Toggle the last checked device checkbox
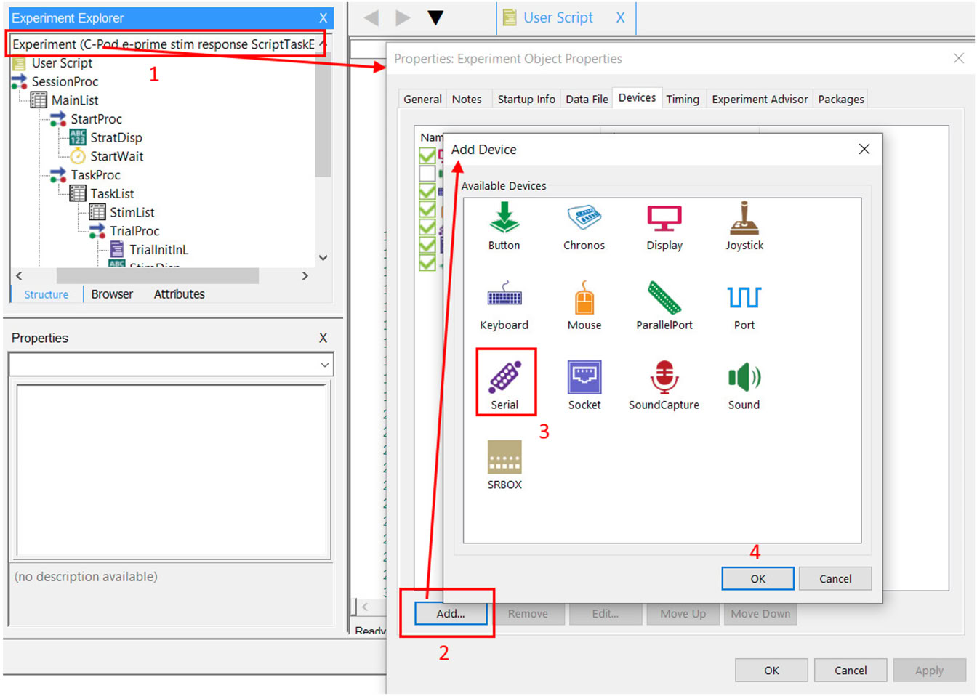Viewport: 977px width, 696px height. [x=427, y=263]
